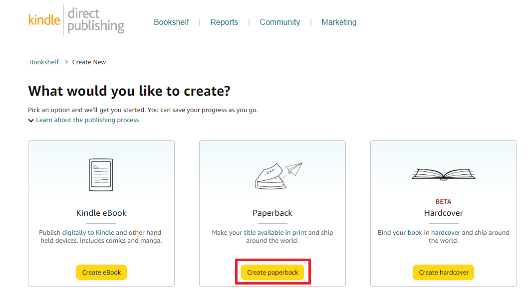532x297 pixels.
Task: Open the Reports menu item
Action: [224, 22]
